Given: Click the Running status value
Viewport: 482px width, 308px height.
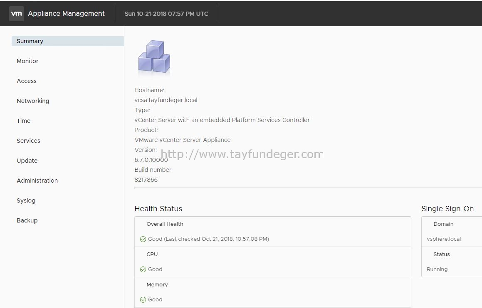Looking at the screenshot, I should [437, 269].
